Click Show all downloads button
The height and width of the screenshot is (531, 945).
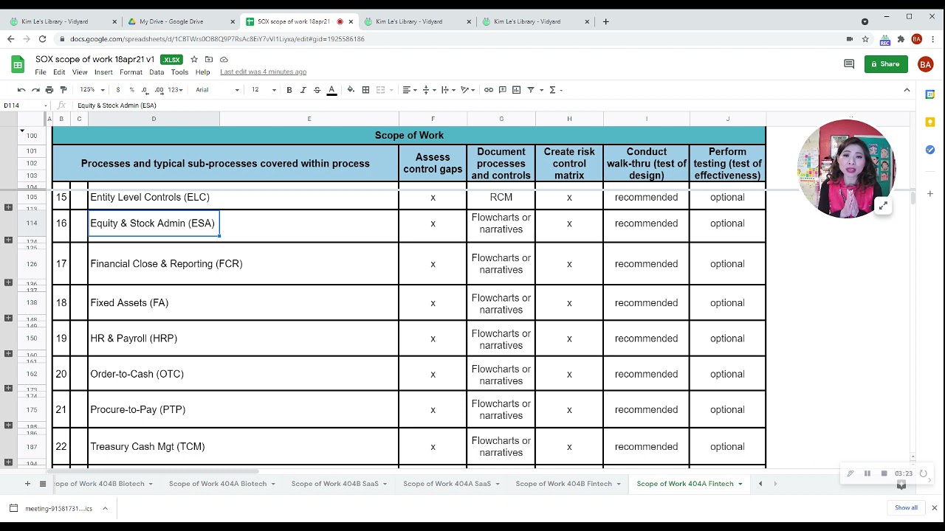906,508
